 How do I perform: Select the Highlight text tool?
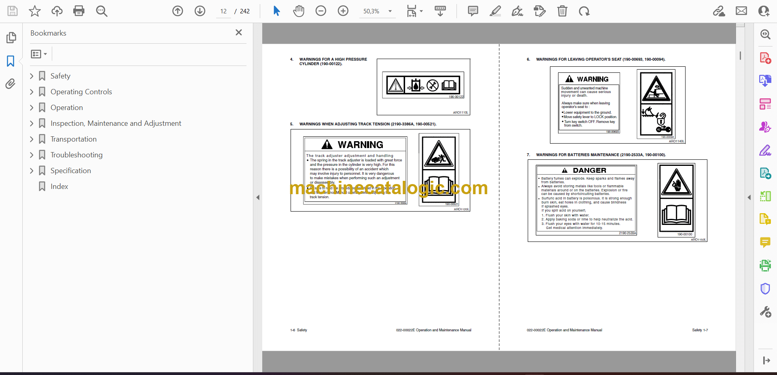(x=495, y=11)
